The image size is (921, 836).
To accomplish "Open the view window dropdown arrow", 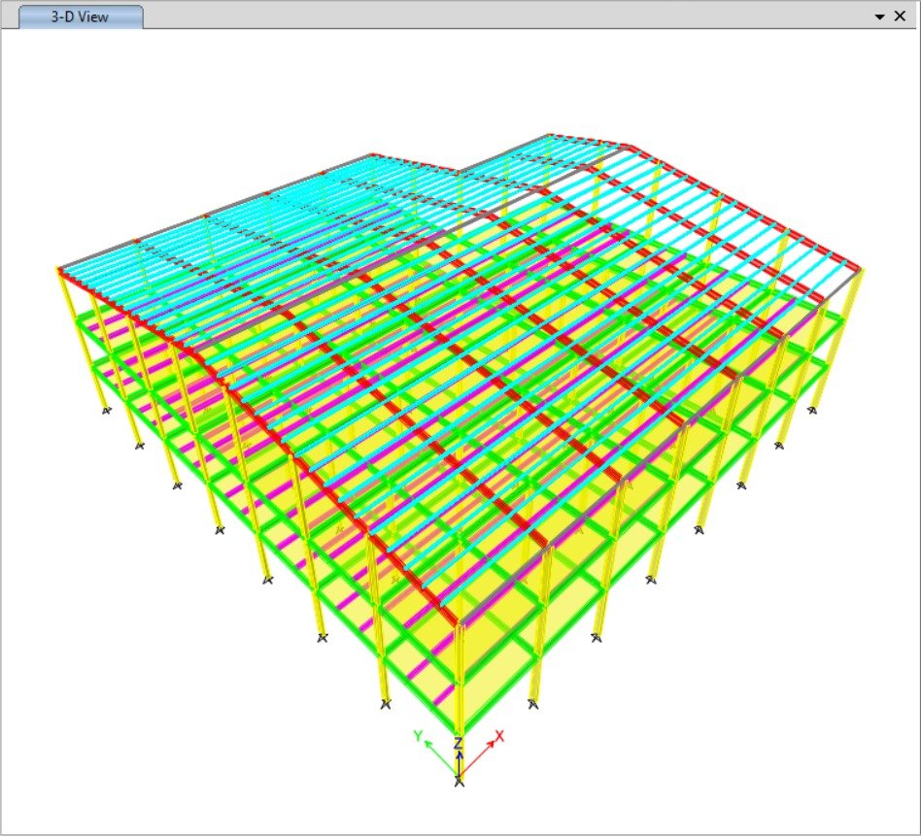I will click(x=879, y=17).
